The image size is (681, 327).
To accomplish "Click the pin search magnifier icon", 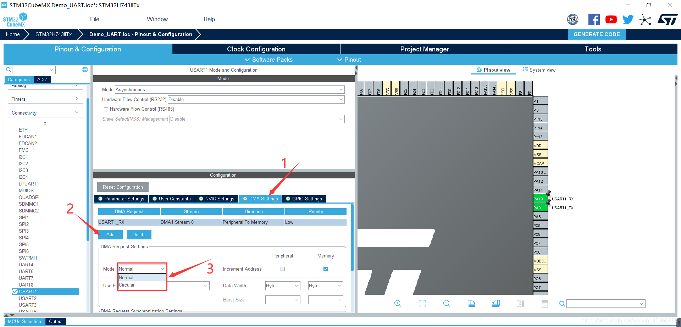I will tap(562, 304).
